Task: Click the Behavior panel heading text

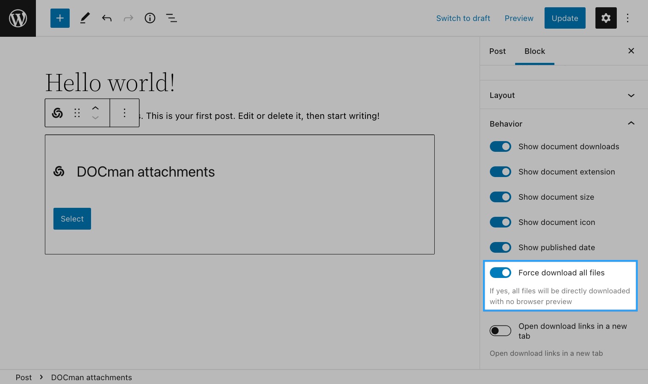Action: click(506, 124)
